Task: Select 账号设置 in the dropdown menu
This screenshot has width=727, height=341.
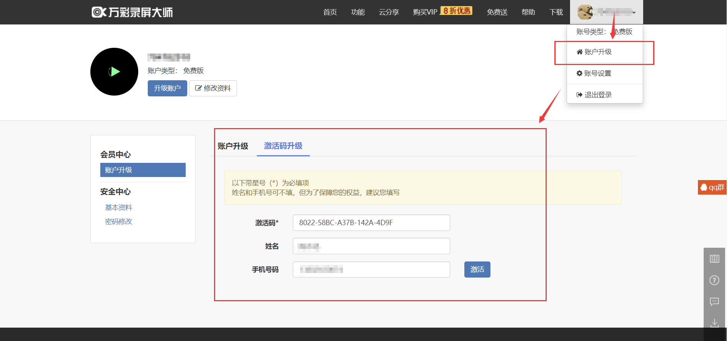Action: coord(604,73)
